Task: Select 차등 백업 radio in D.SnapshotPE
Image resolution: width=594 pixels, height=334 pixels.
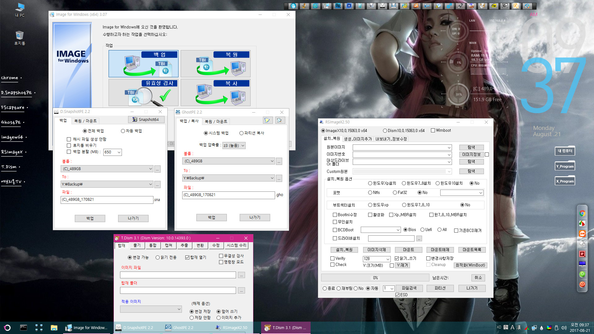Action: click(x=123, y=131)
